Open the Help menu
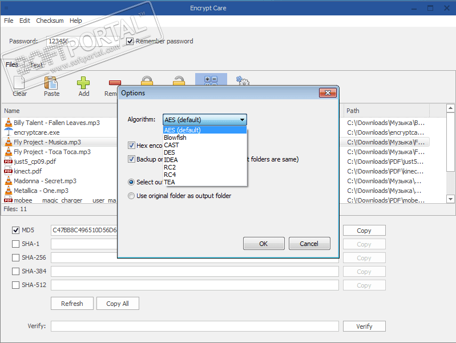Image resolution: width=456 pixels, height=343 pixels. point(75,21)
